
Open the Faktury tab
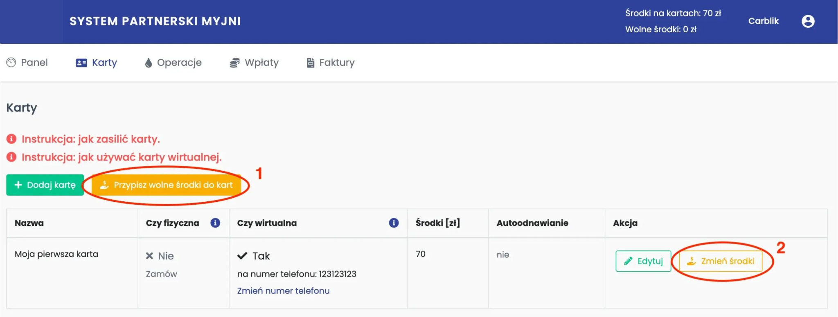click(x=337, y=63)
